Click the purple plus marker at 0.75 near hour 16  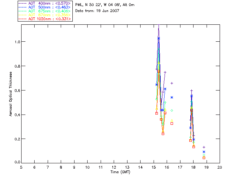[x=165, y=72]
